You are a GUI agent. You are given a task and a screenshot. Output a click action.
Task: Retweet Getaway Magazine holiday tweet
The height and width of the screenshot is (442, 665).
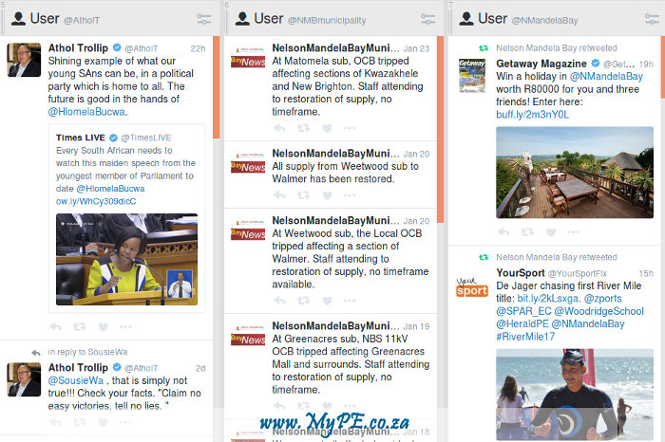(527, 232)
